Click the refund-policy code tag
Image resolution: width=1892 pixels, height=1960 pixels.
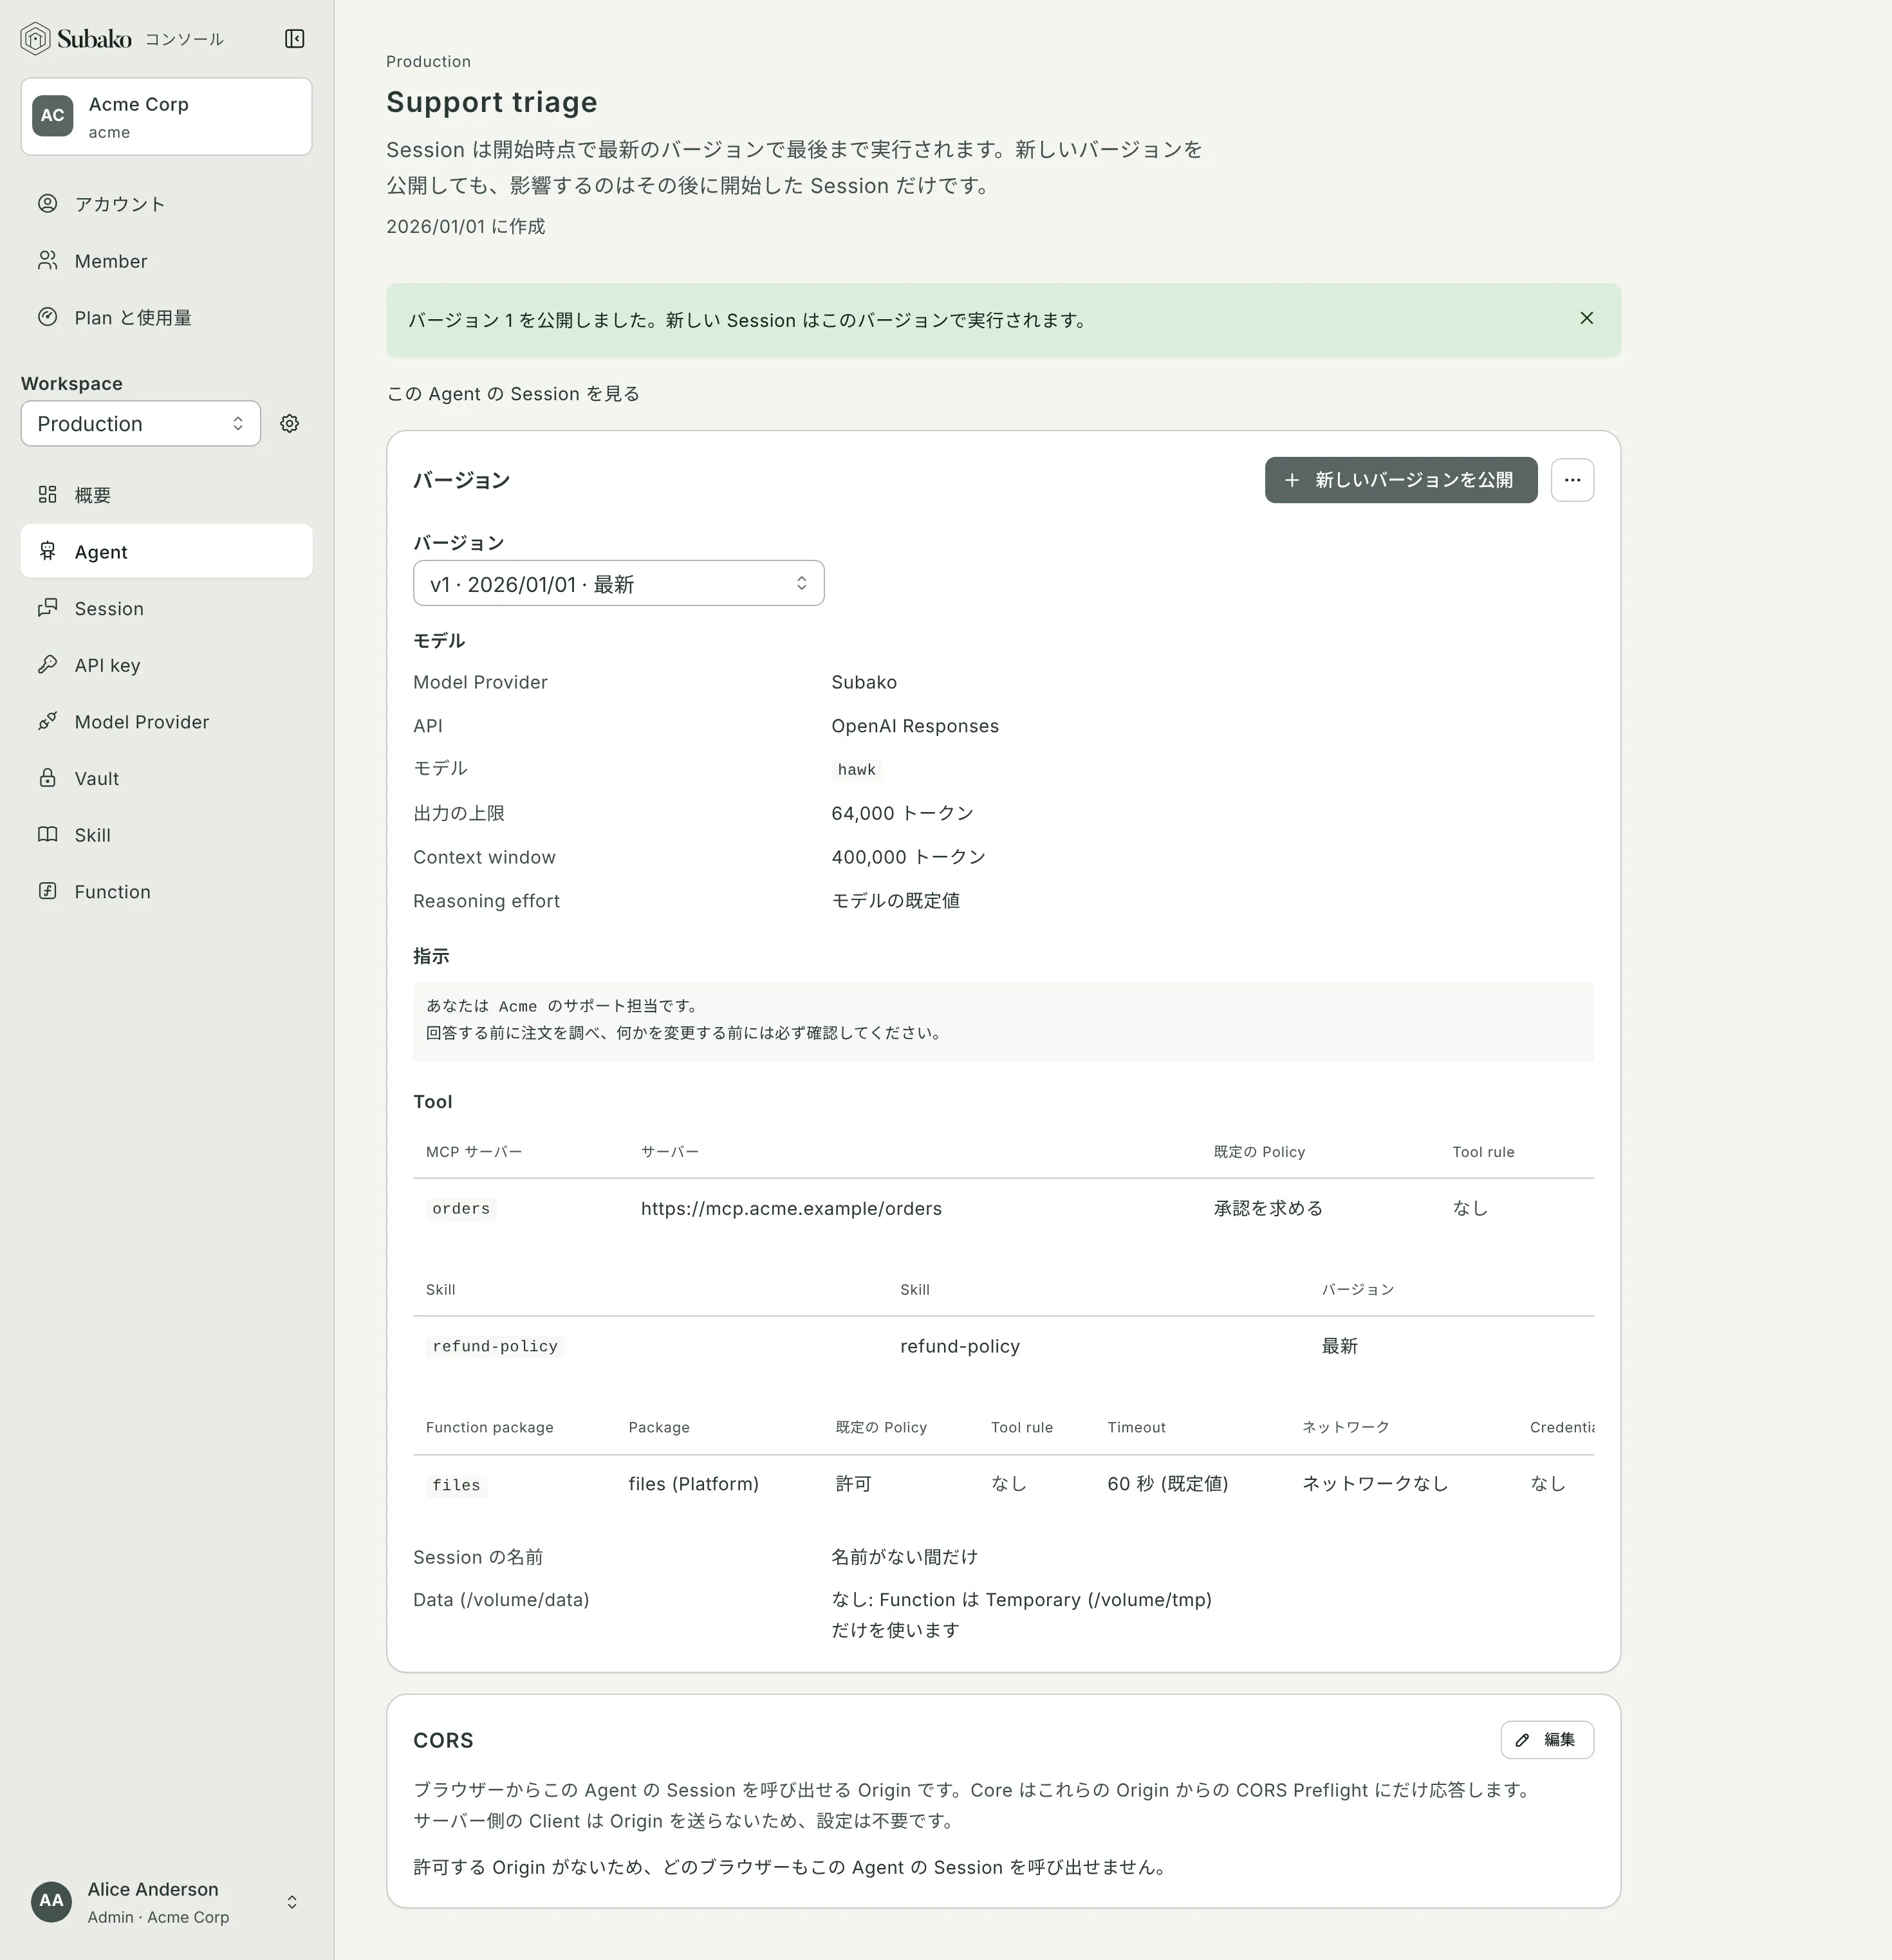point(495,1346)
